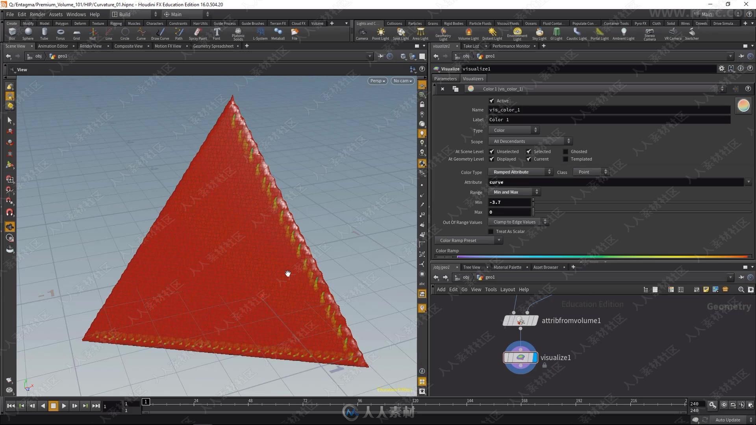
Task: Open the Add menu in network editor
Action: coord(441,290)
